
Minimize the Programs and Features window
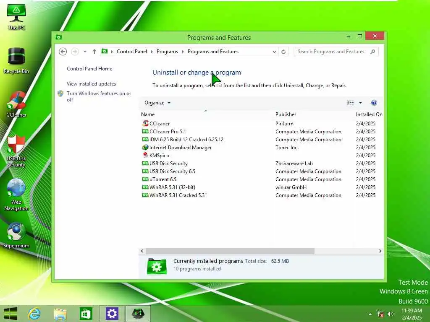[x=348, y=36]
